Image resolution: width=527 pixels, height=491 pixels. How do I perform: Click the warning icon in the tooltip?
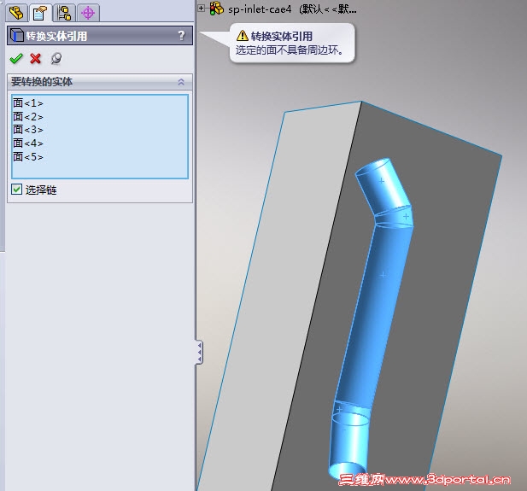pos(243,35)
